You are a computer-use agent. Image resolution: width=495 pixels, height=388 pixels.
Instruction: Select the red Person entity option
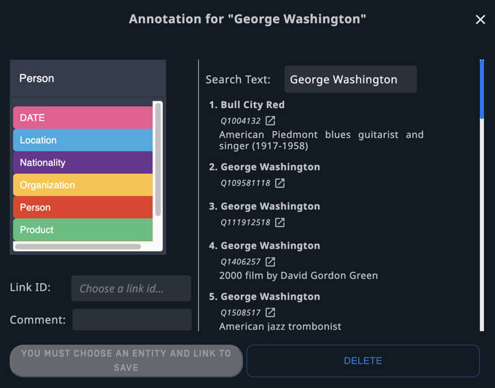click(82, 207)
